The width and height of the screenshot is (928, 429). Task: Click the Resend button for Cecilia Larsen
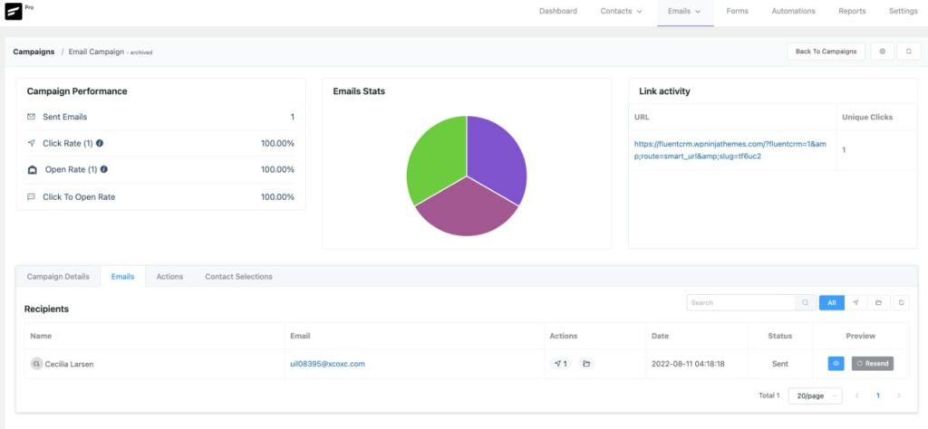click(873, 364)
